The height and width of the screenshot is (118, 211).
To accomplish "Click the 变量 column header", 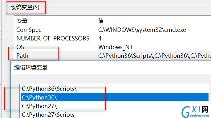I will tap(22, 21).
